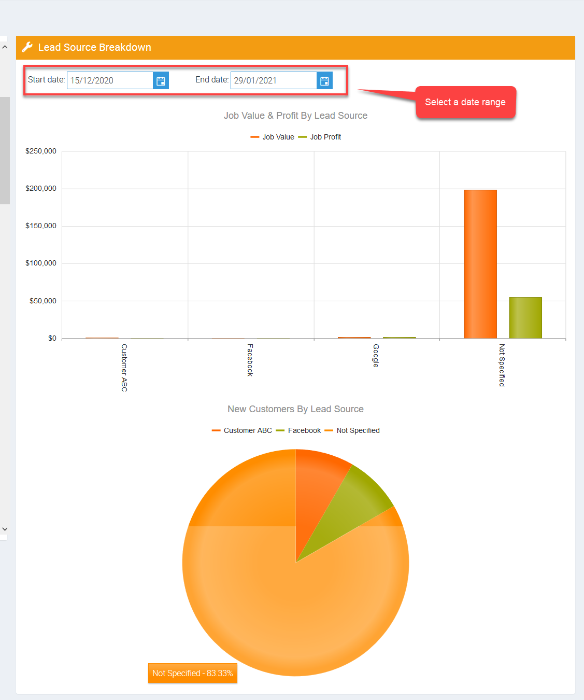Toggle Facebook in pie chart legend
The image size is (584, 700).
pyautogui.click(x=298, y=430)
